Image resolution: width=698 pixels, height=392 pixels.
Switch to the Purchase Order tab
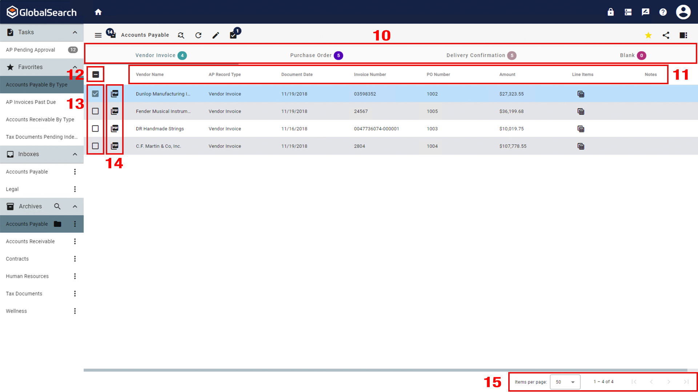316,55
